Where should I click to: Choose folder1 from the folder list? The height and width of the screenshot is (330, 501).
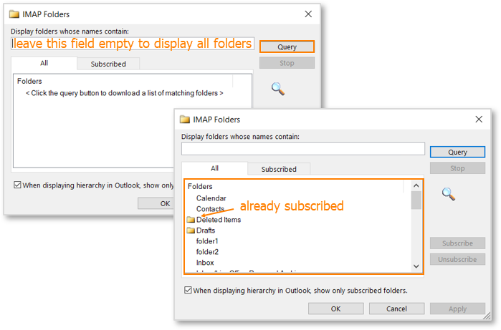(207, 241)
